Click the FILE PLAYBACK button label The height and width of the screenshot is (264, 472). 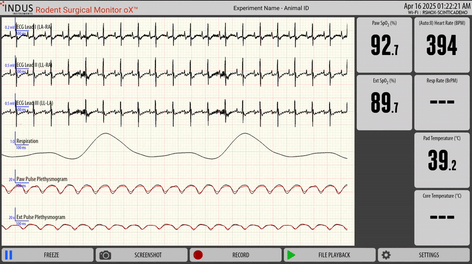pyautogui.click(x=334, y=255)
